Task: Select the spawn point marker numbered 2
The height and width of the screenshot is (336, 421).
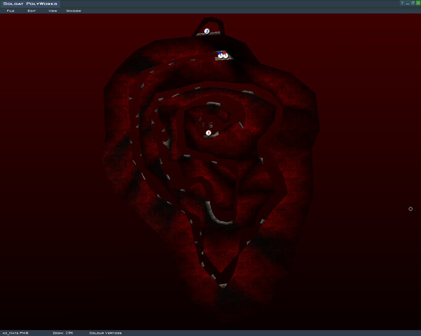Action: coord(207,31)
